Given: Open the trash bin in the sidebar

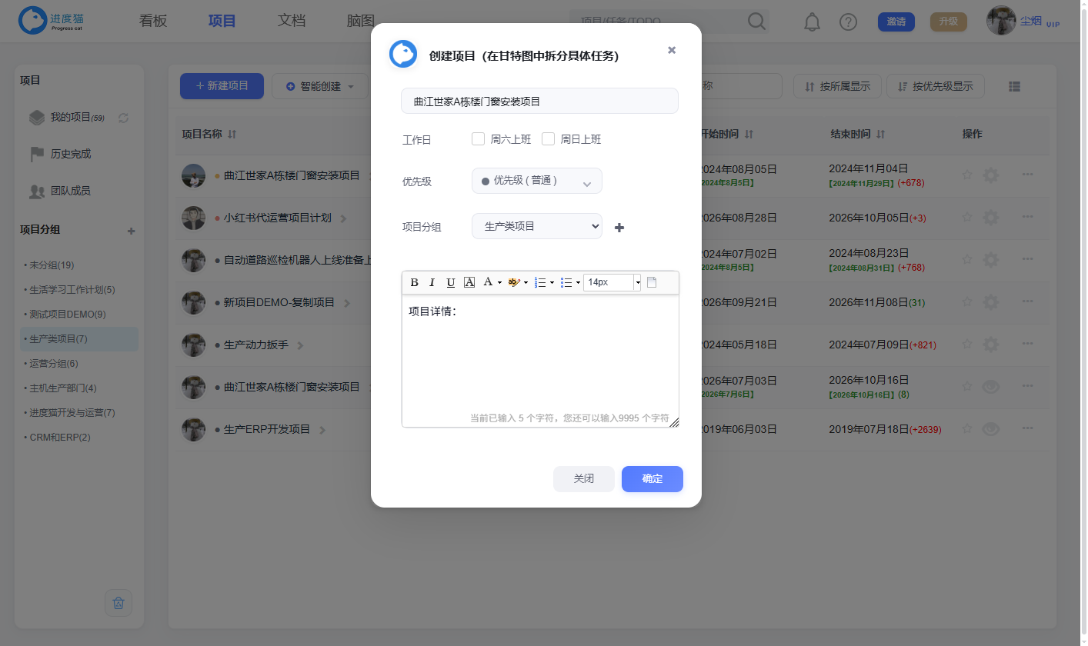Looking at the screenshot, I should point(118,603).
